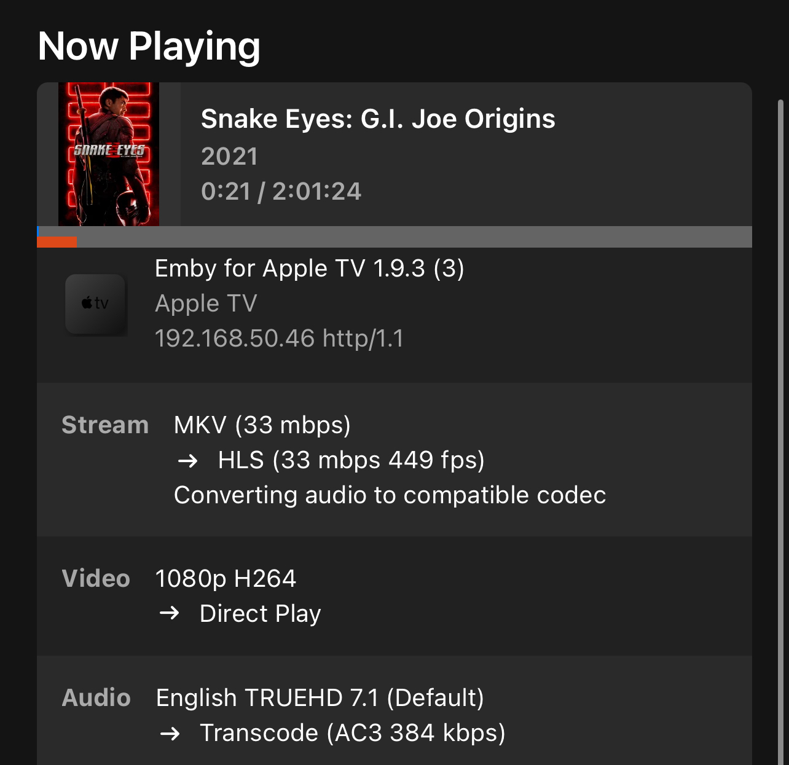Click the 192.168.50.46 IP address

235,338
